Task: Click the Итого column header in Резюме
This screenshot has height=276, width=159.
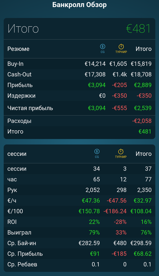Action: [143, 49]
